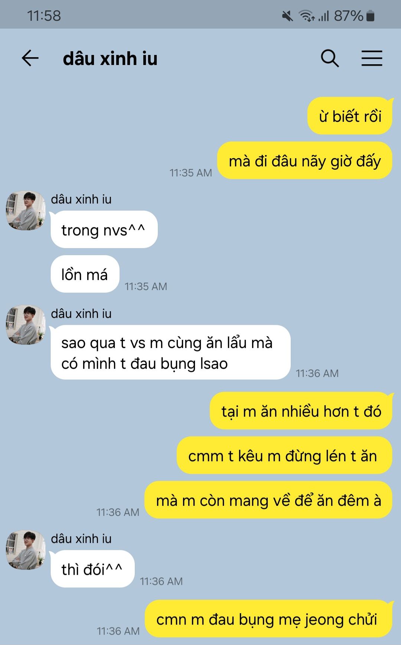Open first avatar above 'trong nvs^^'
Screen dimensions: 401x645
(26, 211)
